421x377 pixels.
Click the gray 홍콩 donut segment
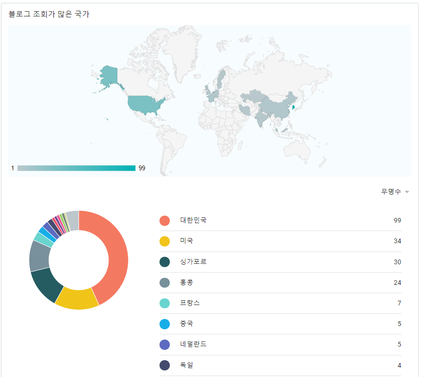tap(39, 256)
